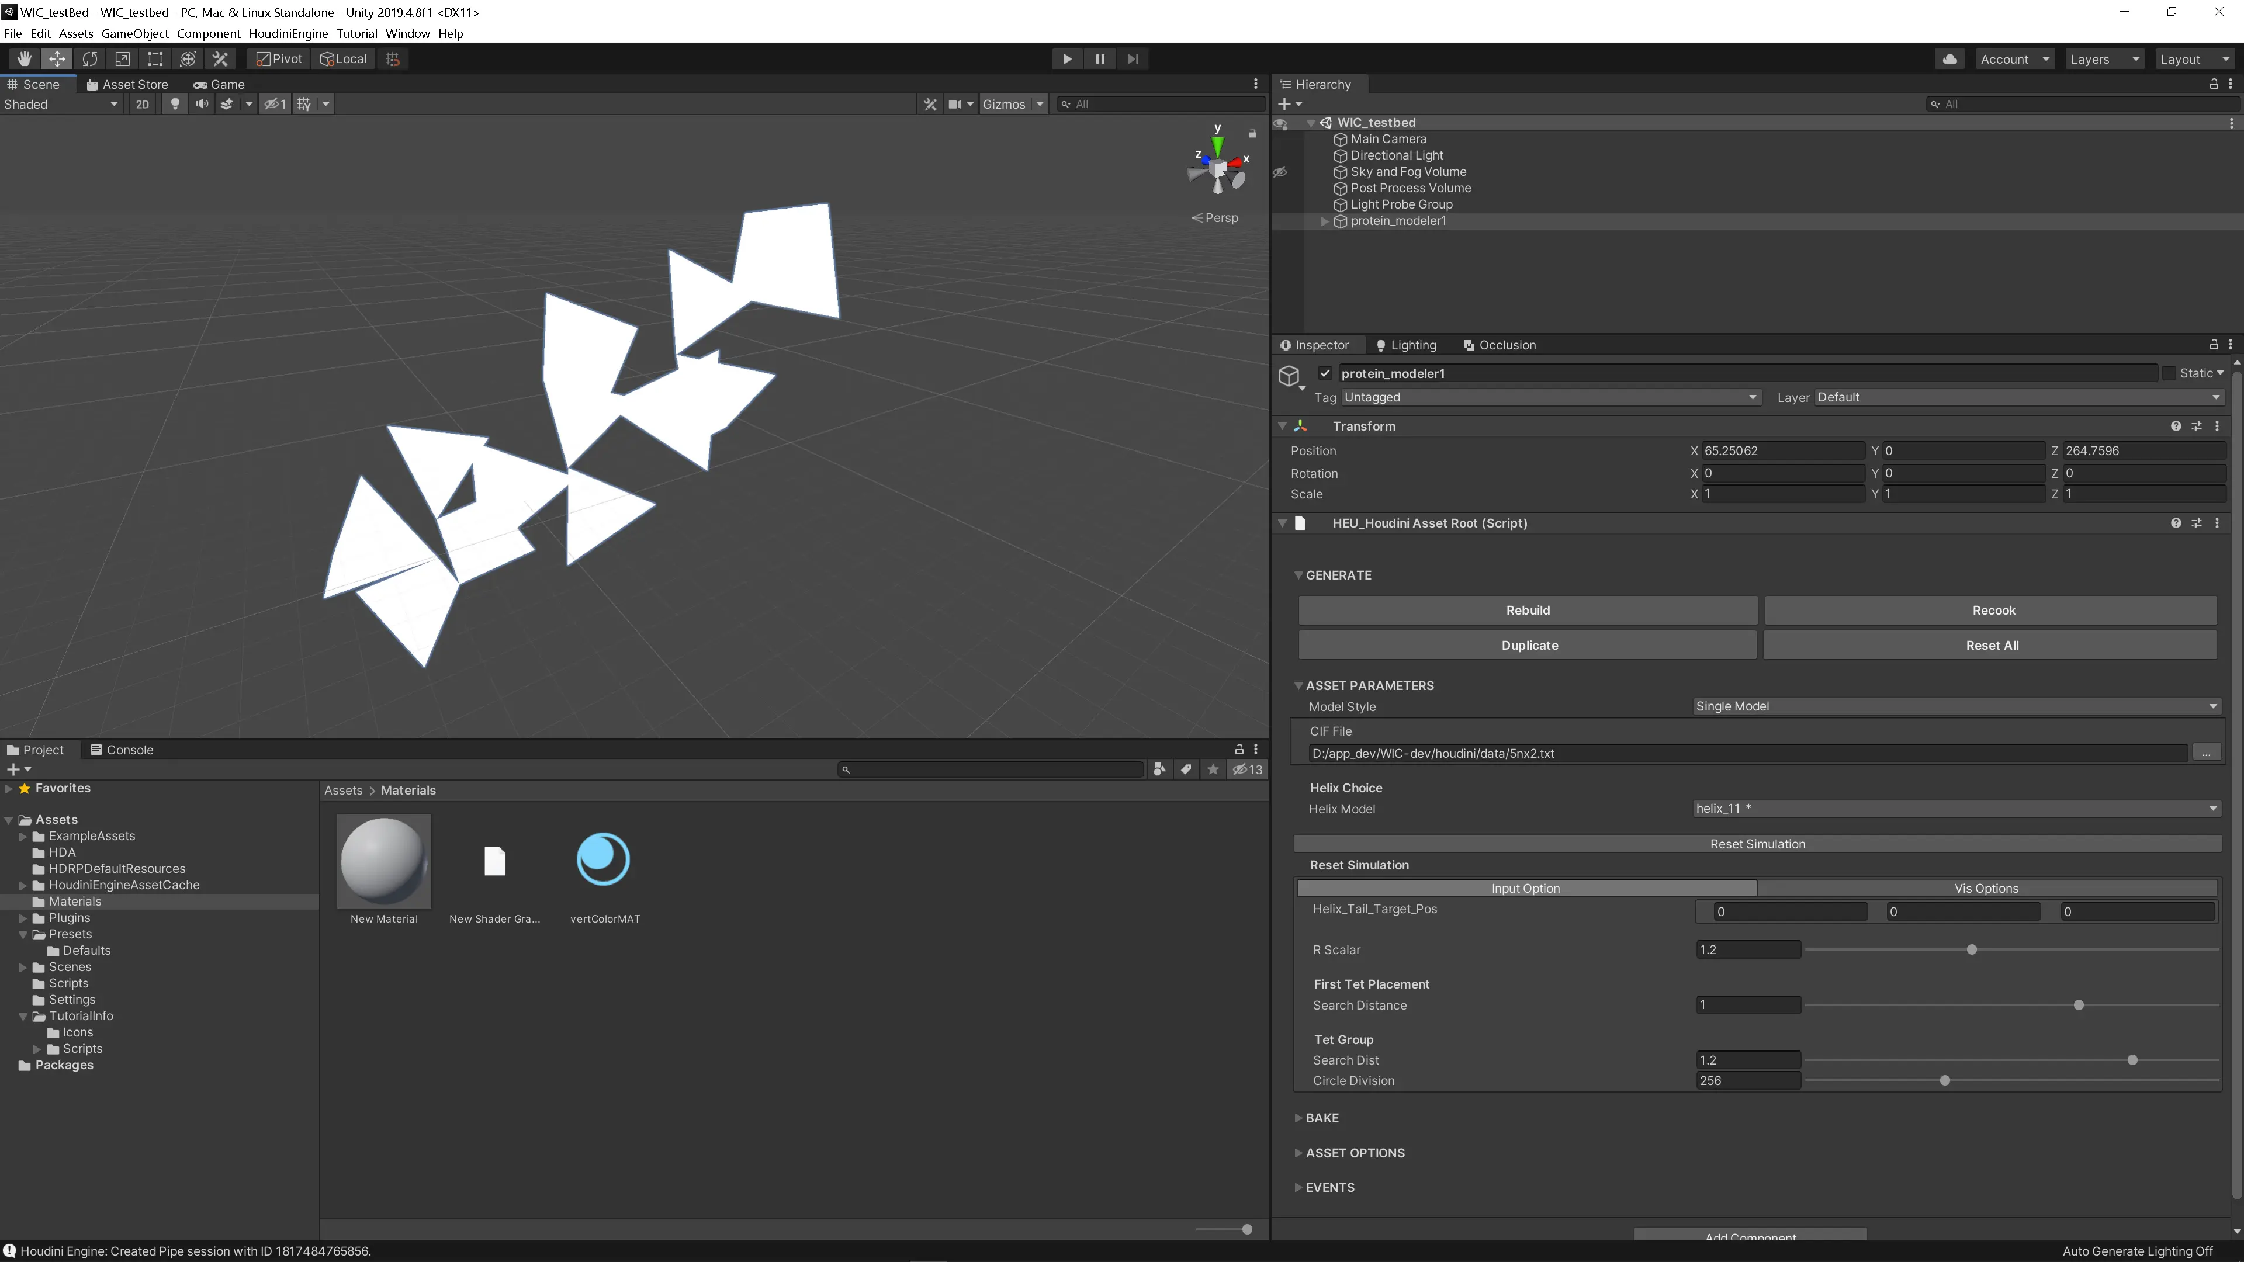Select the combined Transform tool
The image size is (2244, 1262).
(x=188, y=58)
